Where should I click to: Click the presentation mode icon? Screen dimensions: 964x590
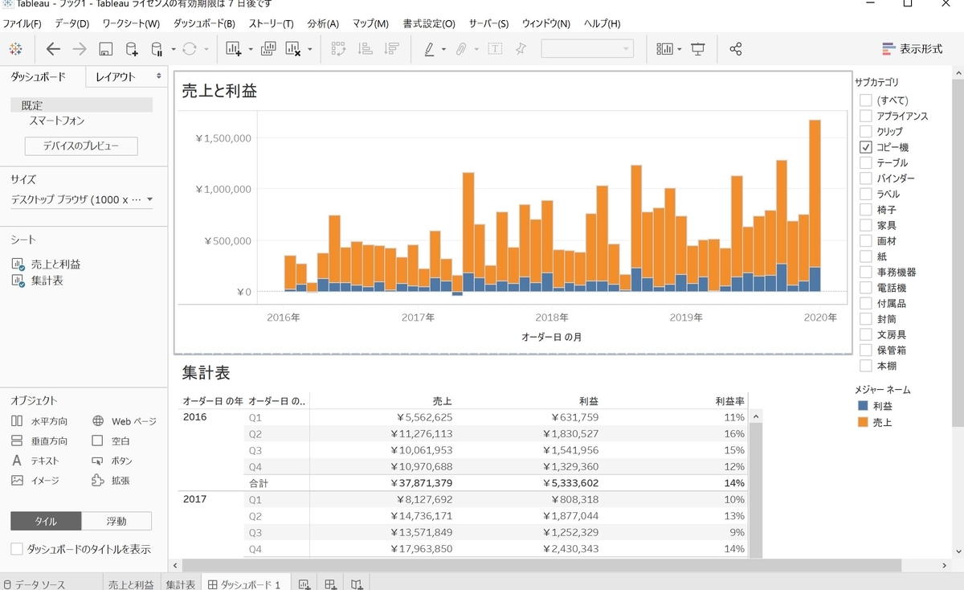[698, 49]
